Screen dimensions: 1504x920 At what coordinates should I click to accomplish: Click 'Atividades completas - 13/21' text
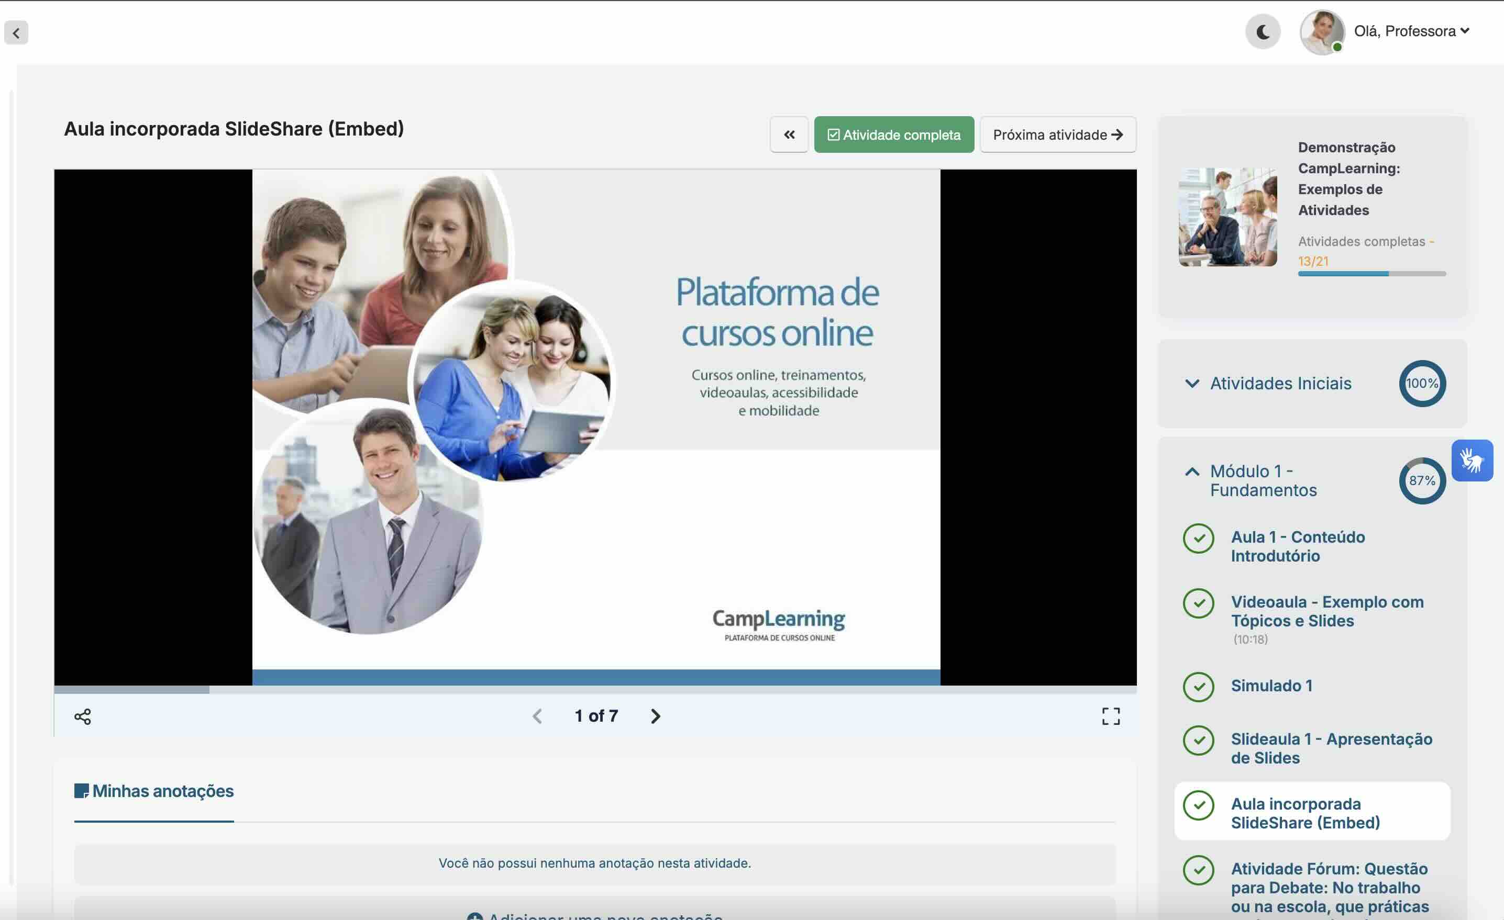pos(1366,251)
